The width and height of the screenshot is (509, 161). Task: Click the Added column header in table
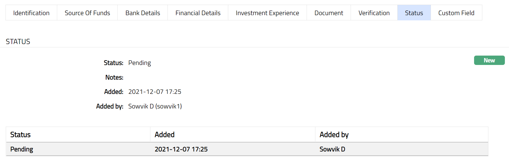click(164, 135)
